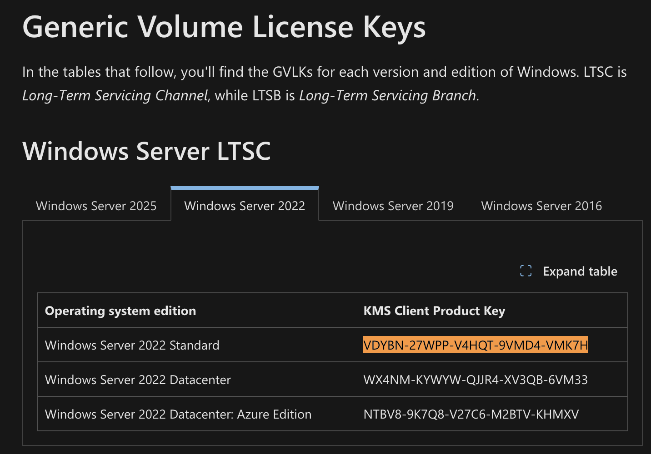This screenshot has width=651, height=454.
Task: Click the Expand table label
Action: coord(580,271)
